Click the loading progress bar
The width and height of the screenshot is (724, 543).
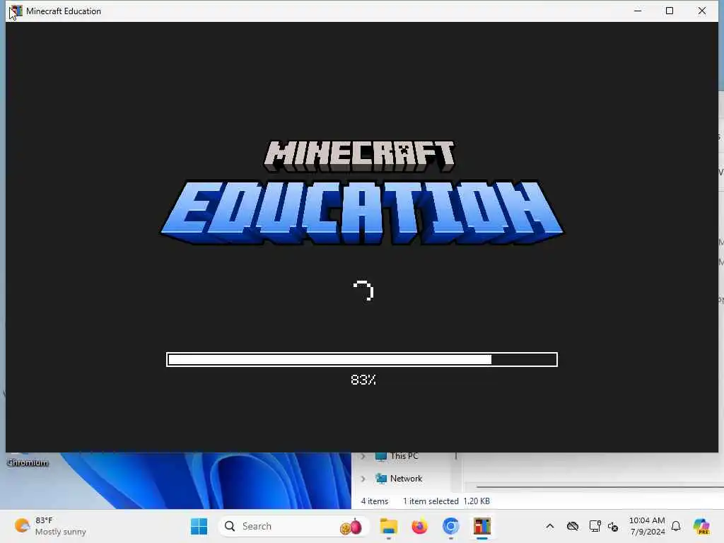pyautogui.click(x=362, y=359)
